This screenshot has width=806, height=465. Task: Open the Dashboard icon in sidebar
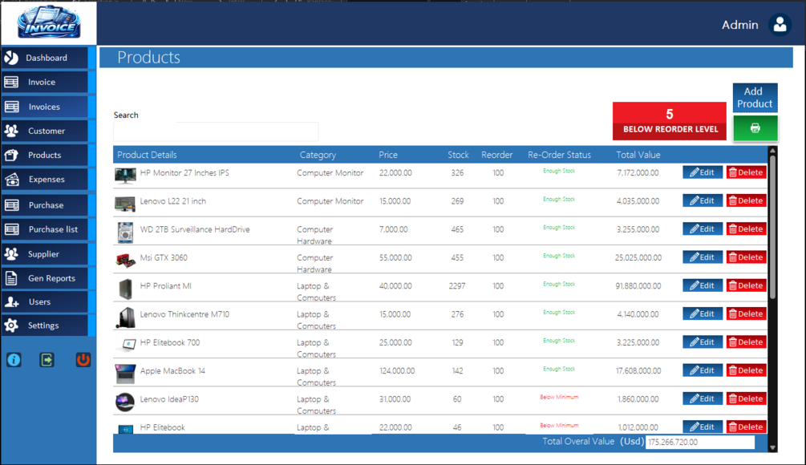click(x=11, y=58)
